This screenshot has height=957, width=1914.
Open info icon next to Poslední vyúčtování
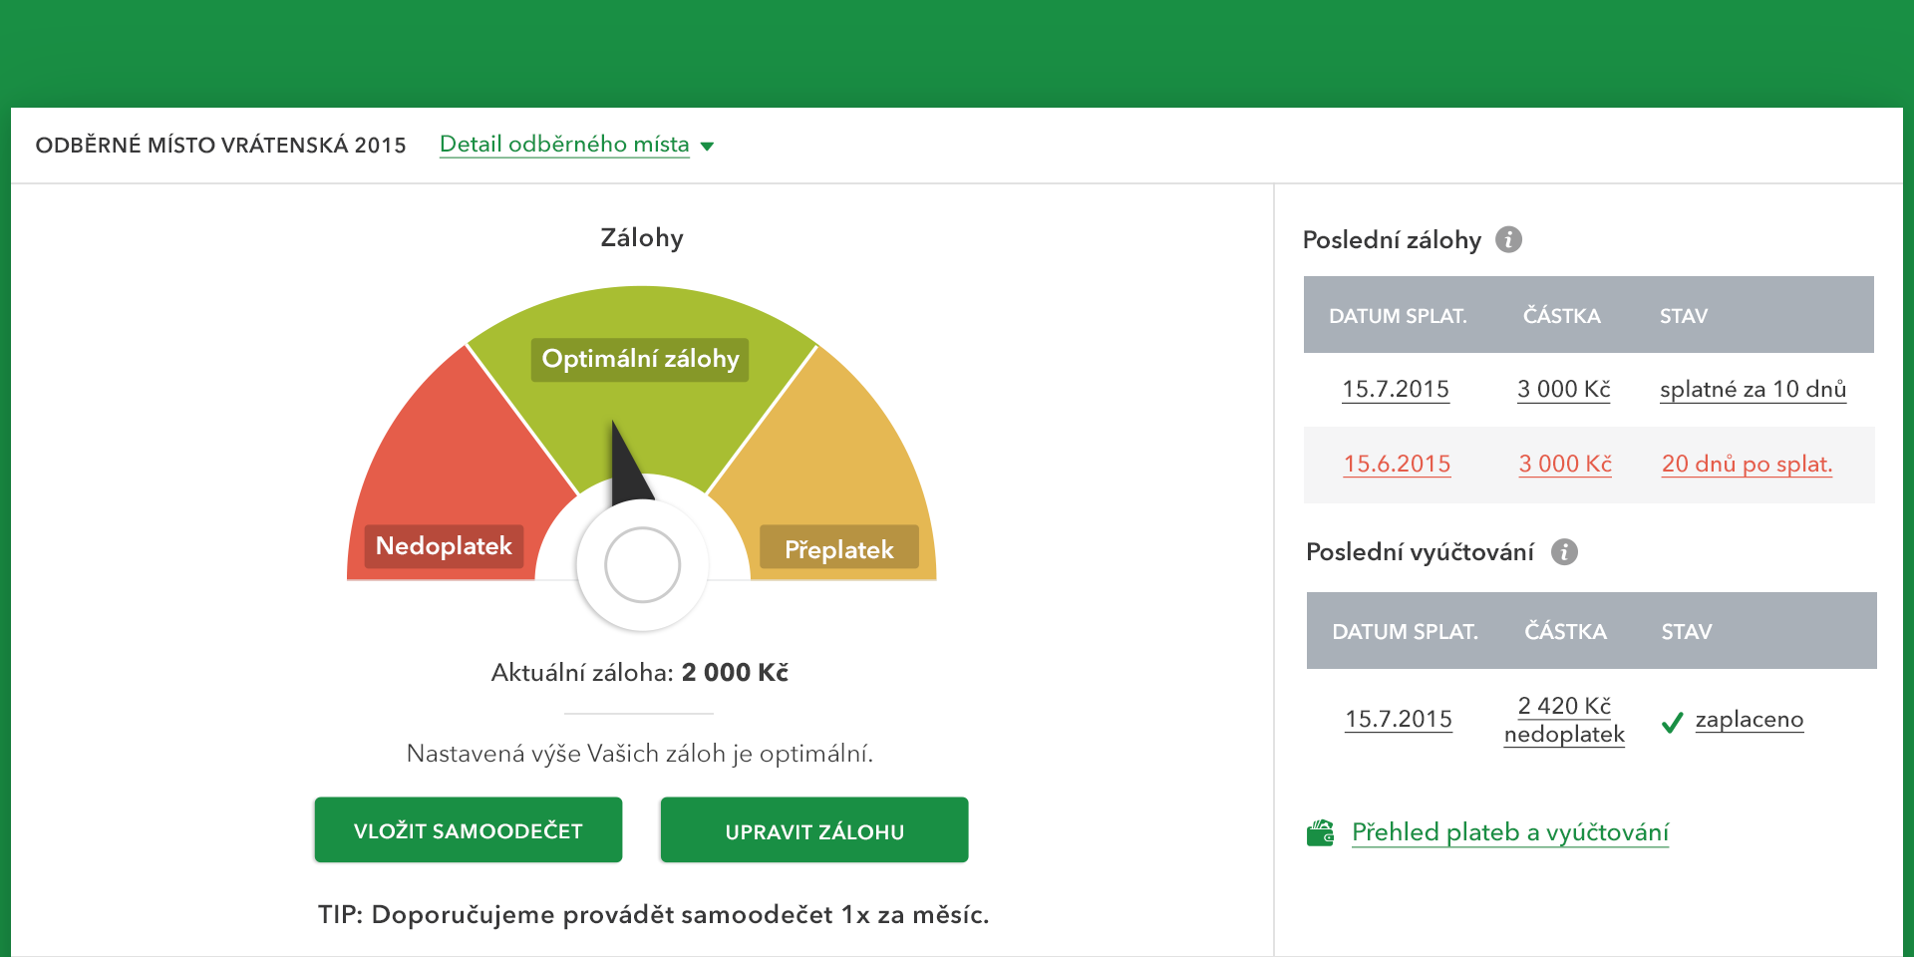pos(1564,551)
